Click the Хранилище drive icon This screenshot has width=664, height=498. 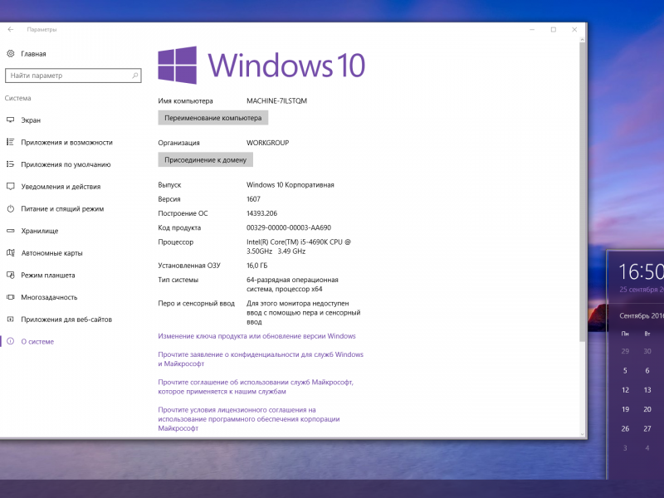pyautogui.click(x=11, y=231)
